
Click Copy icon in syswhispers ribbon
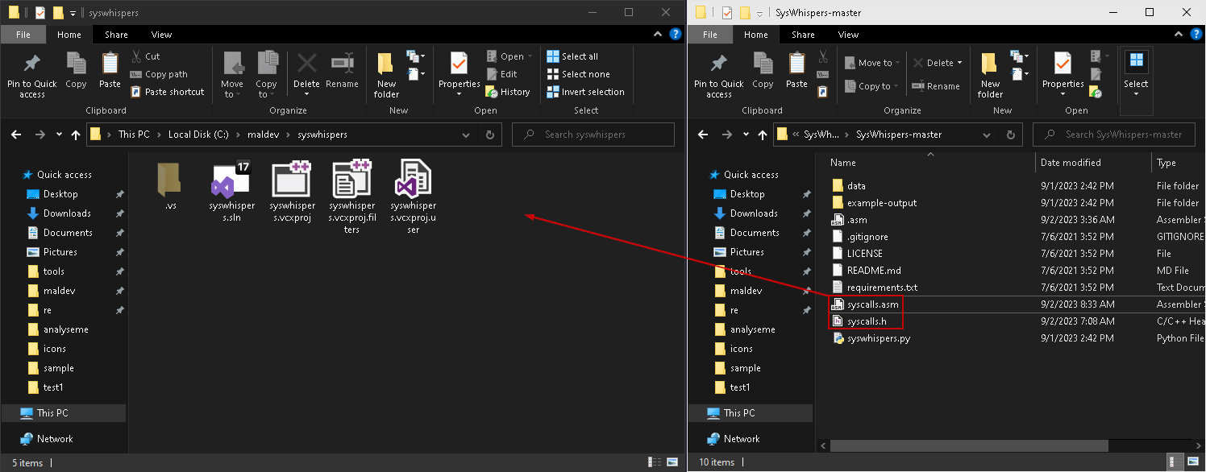76,70
